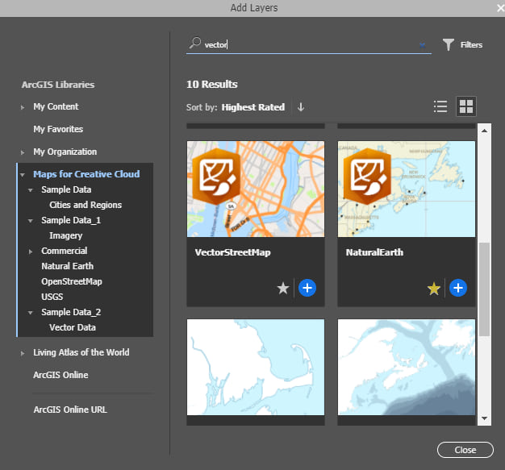Select Sample Data folder label
This screenshot has height=470, width=505.
66,189
